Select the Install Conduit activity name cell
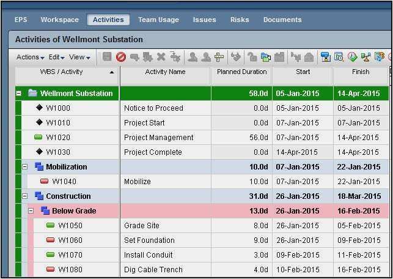 [x=149, y=255]
